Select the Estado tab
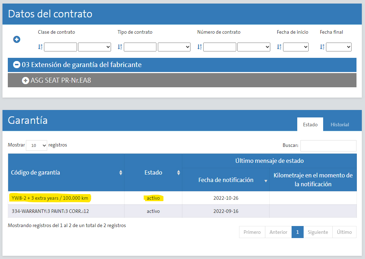The image size is (365, 259). tap(310, 125)
